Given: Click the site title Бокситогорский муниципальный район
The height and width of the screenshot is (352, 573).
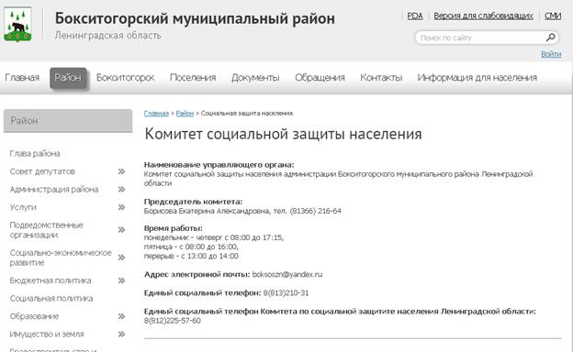Looking at the screenshot, I should click(x=195, y=18).
